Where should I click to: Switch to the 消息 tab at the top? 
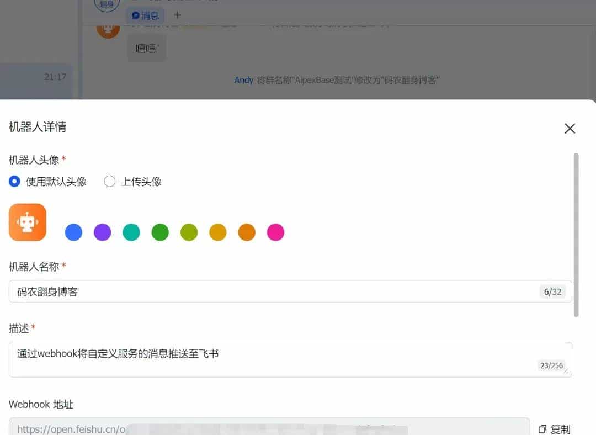(x=145, y=15)
